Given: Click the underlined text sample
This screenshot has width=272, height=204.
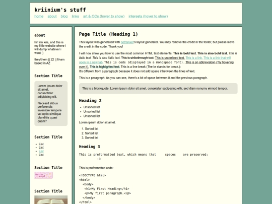Looking at the screenshot, I should click(170, 58).
